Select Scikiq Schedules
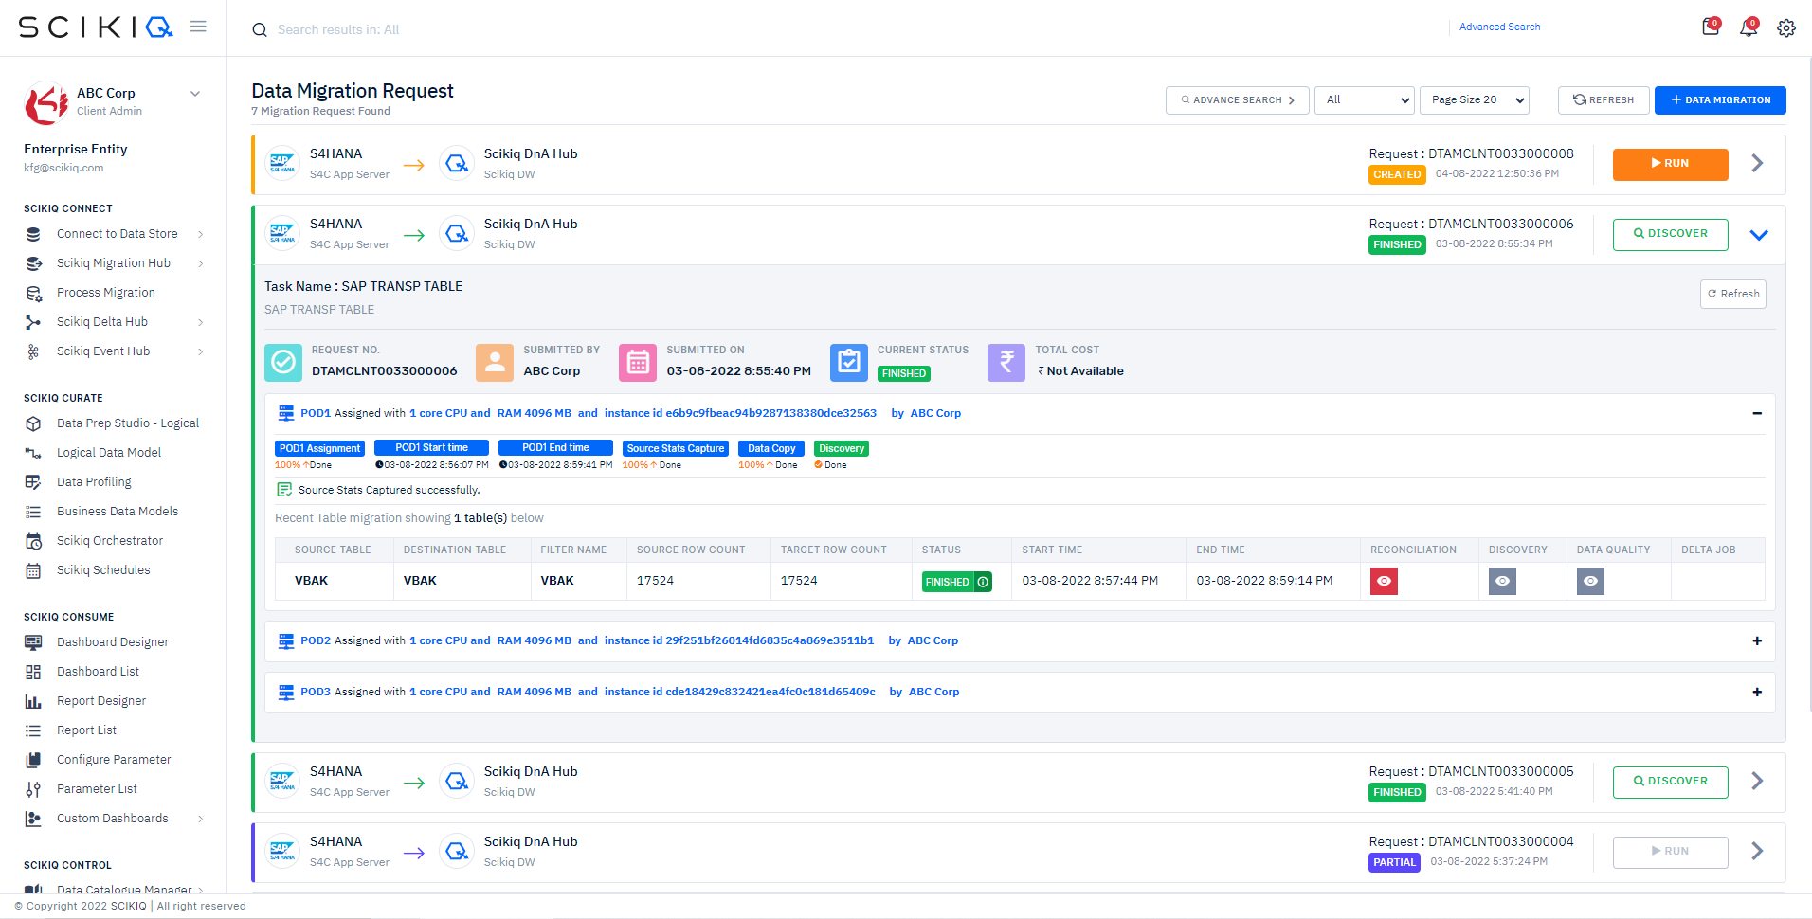 point(102,569)
